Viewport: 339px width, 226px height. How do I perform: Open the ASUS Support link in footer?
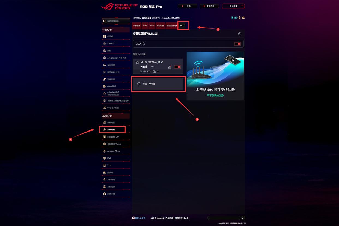(157, 218)
